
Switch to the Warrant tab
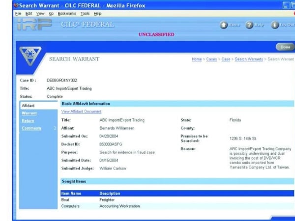pos(29,113)
